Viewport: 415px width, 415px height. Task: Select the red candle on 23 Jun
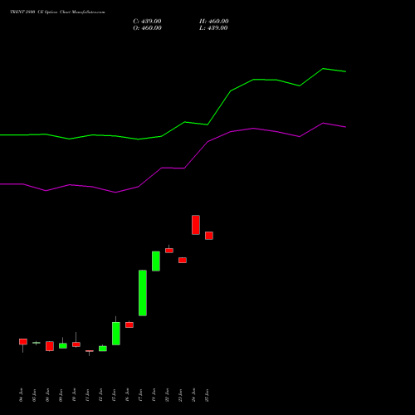point(183,260)
